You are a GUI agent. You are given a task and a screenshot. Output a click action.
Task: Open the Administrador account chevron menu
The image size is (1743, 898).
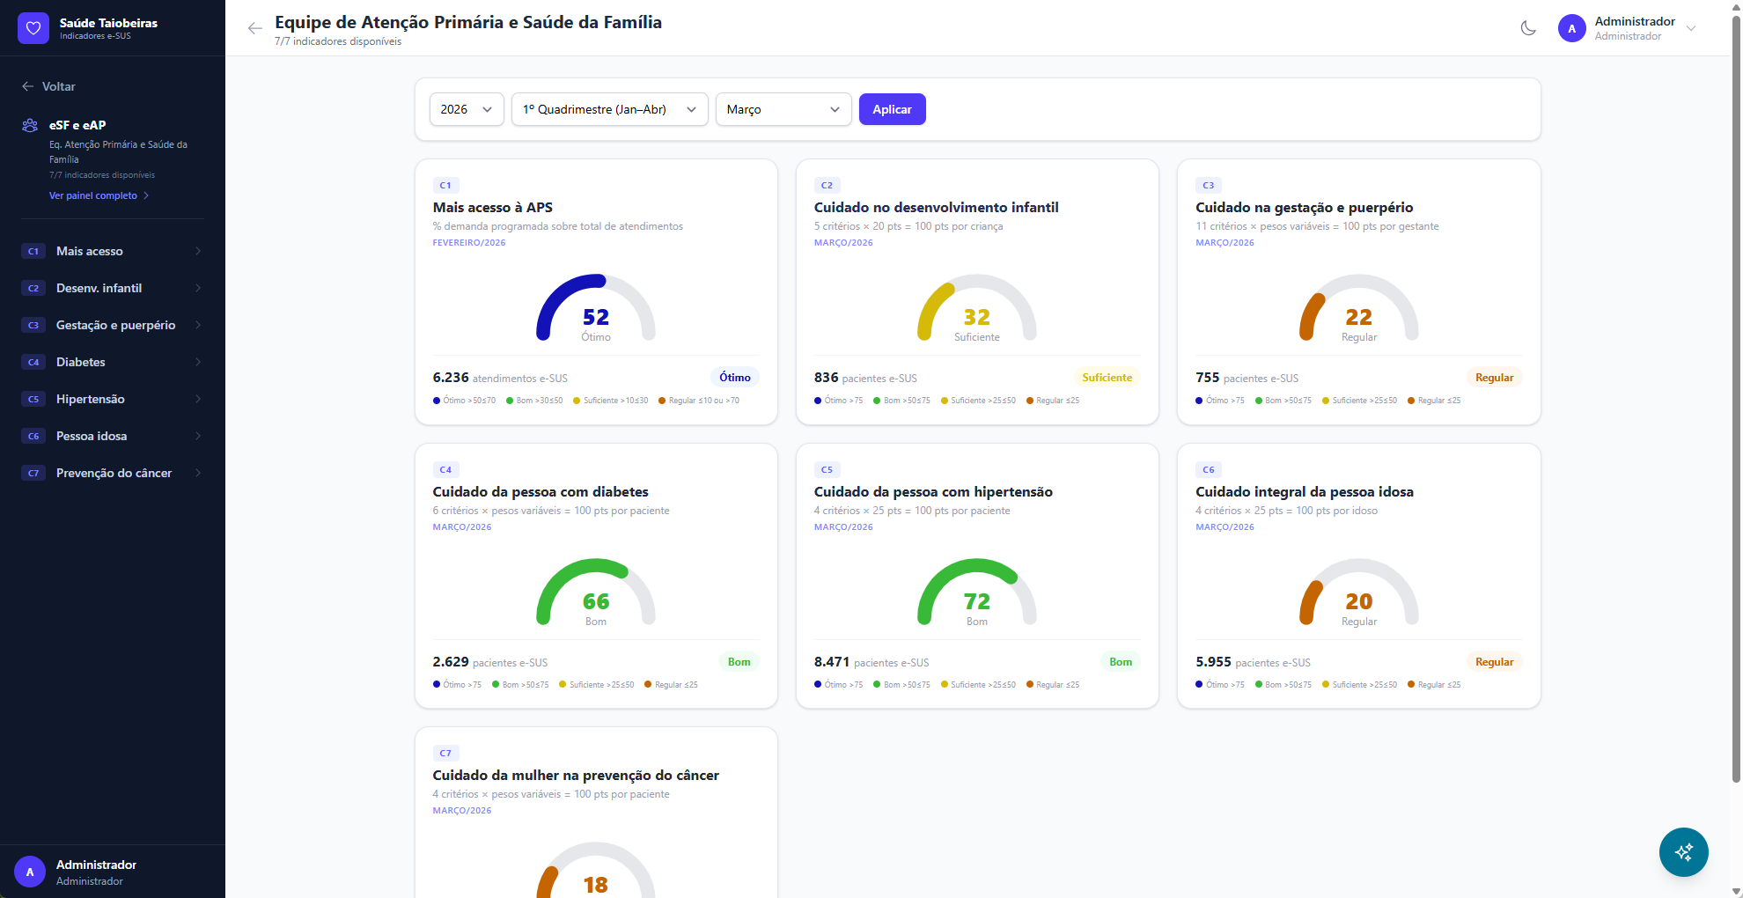point(1692,28)
